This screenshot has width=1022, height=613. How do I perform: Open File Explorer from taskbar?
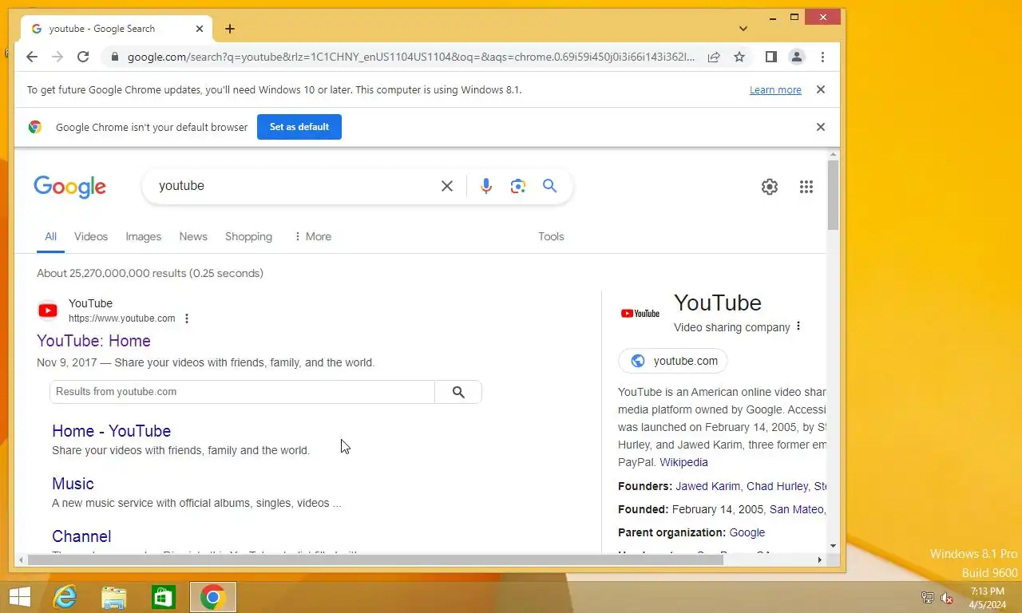[114, 597]
